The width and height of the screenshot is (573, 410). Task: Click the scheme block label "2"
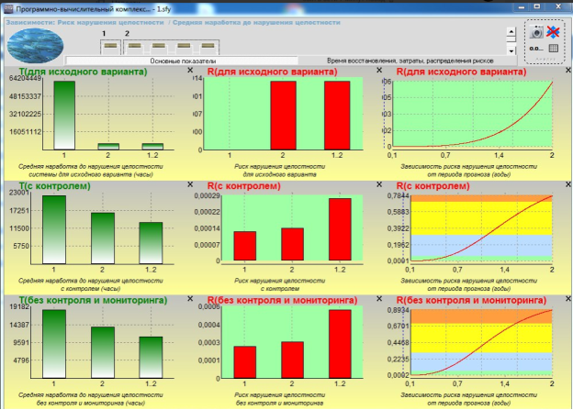click(x=127, y=34)
